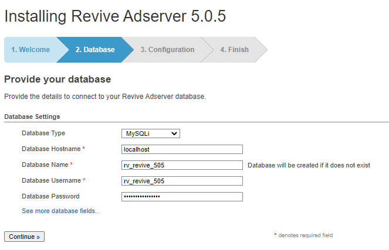This screenshot has width=389, height=250.
Task: Expand See more database fields link
Action: coord(61,211)
